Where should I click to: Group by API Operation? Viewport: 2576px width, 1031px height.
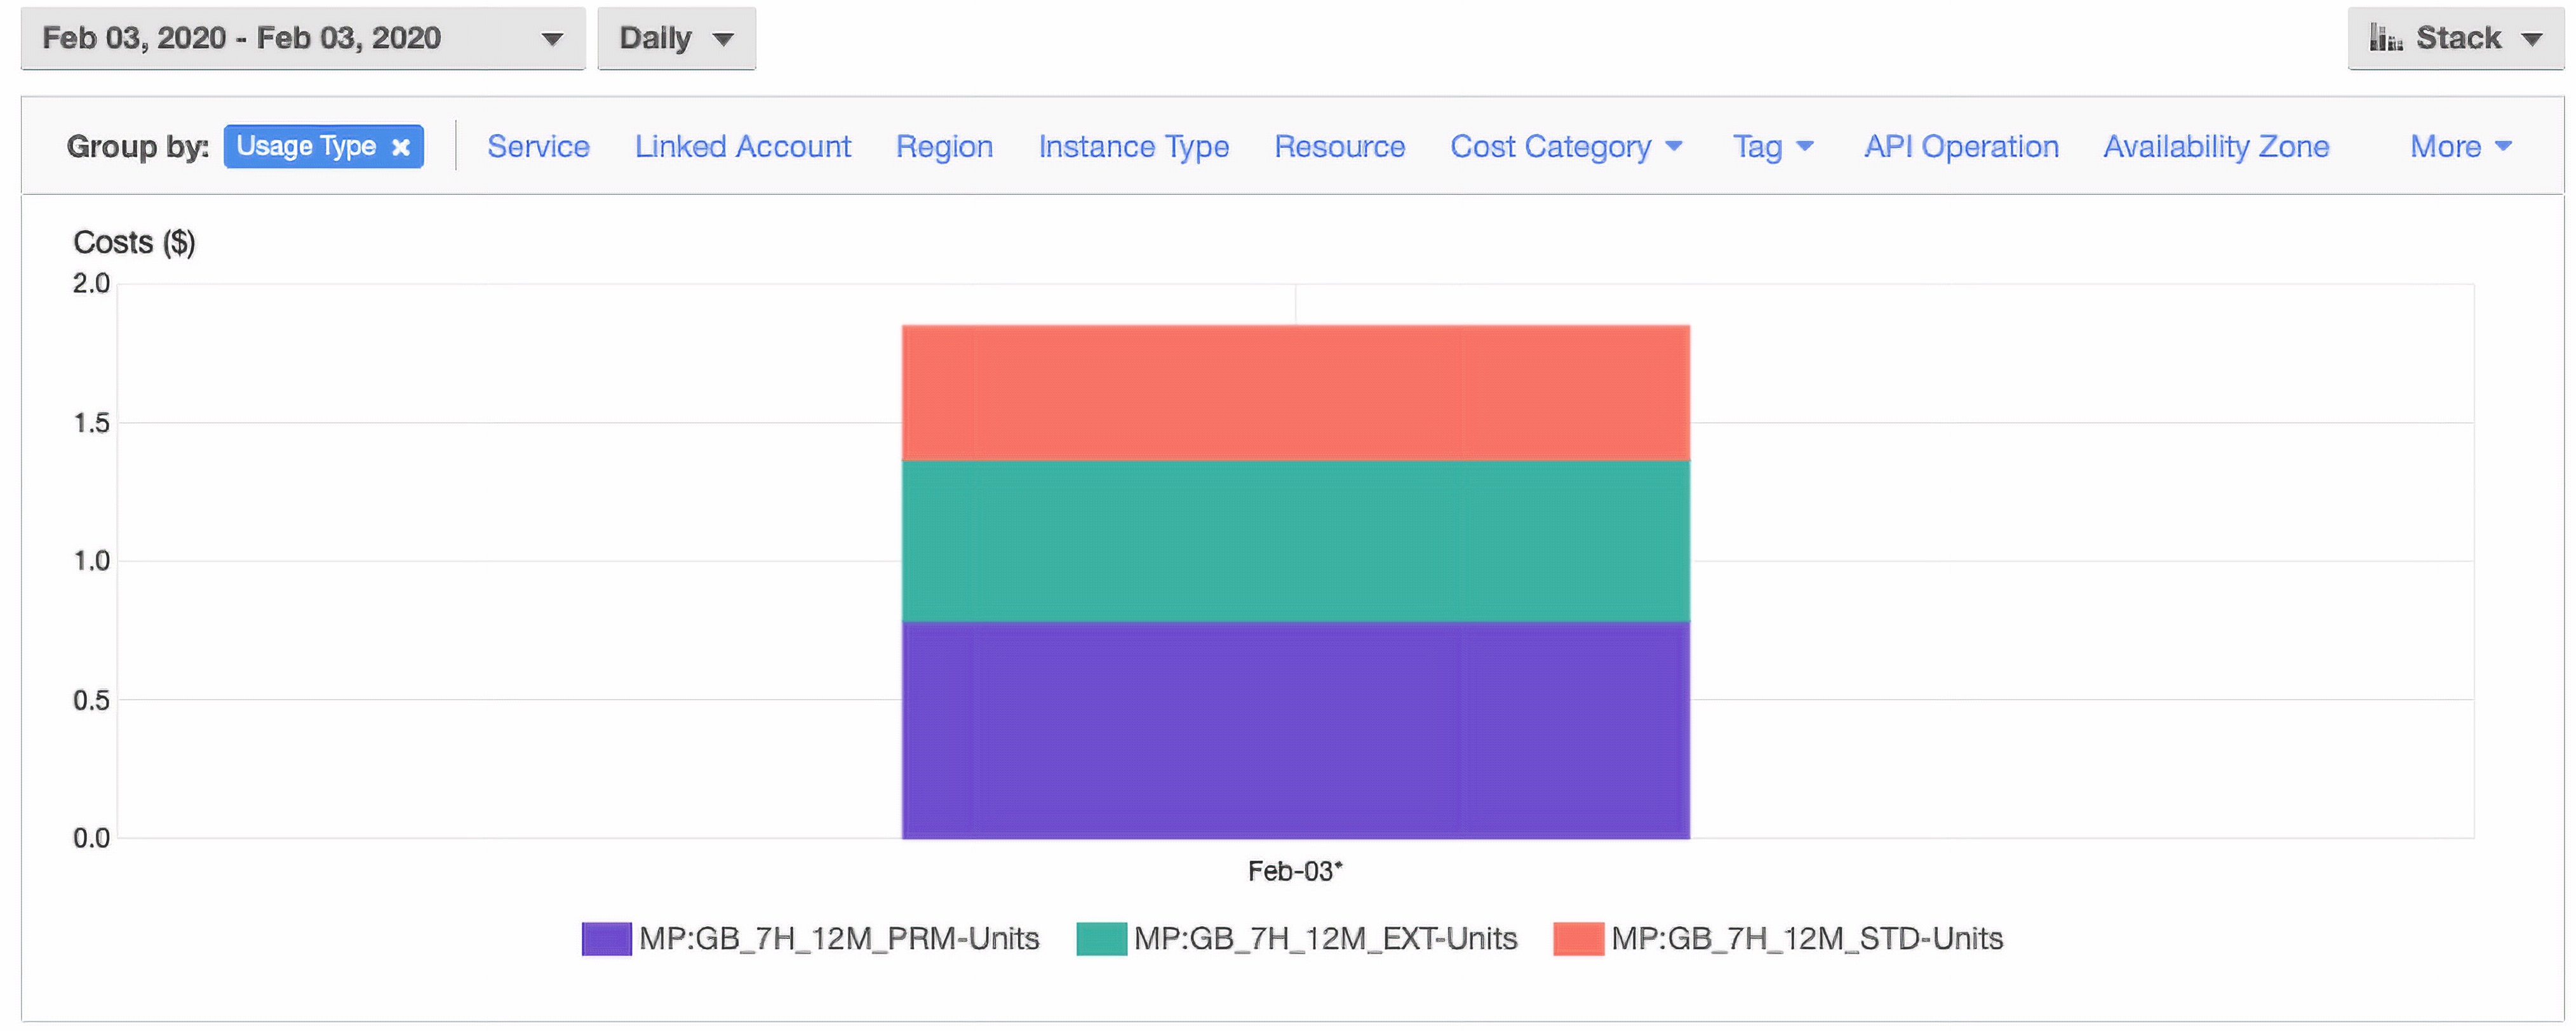point(1961,147)
